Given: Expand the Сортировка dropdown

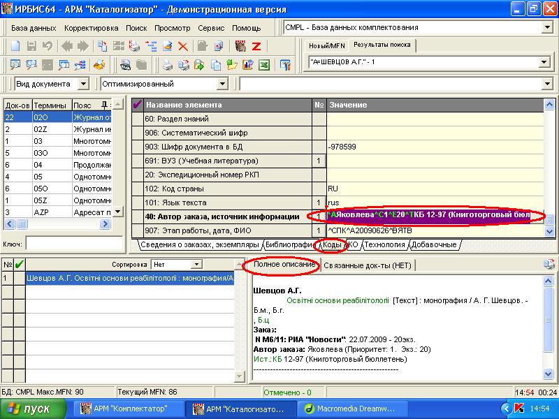Looking at the screenshot, I should (196, 265).
